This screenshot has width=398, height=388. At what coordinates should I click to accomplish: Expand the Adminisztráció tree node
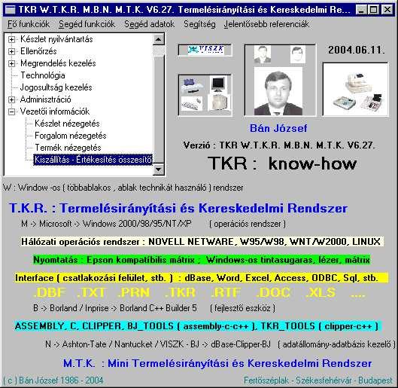pyautogui.click(x=11, y=99)
